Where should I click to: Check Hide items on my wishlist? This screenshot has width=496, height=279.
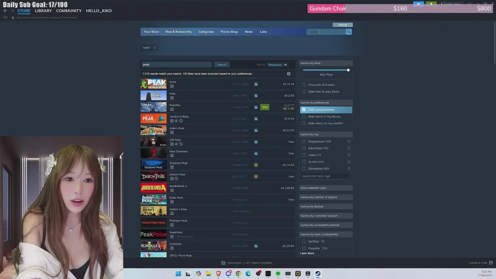pyautogui.click(x=304, y=123)
